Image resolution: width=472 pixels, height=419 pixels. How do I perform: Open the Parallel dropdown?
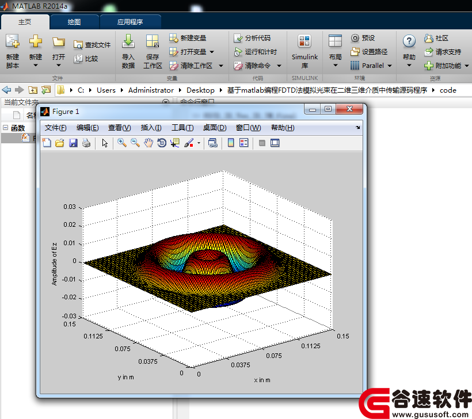tap(390, 66)
